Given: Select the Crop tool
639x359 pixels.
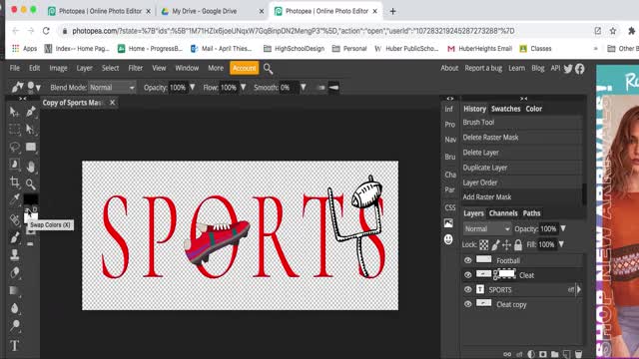Looking at the screenshot, I should (x=15, y=182).
